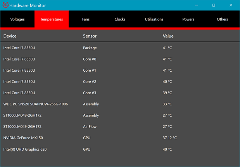This screenshot has height=167, width=240.
Task: Open the Utilizations tab
Action: coord(154,19)
